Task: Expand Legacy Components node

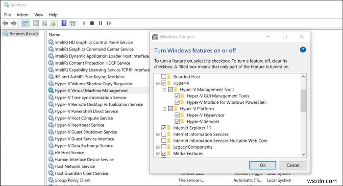Action: click(x=158, y=147)
